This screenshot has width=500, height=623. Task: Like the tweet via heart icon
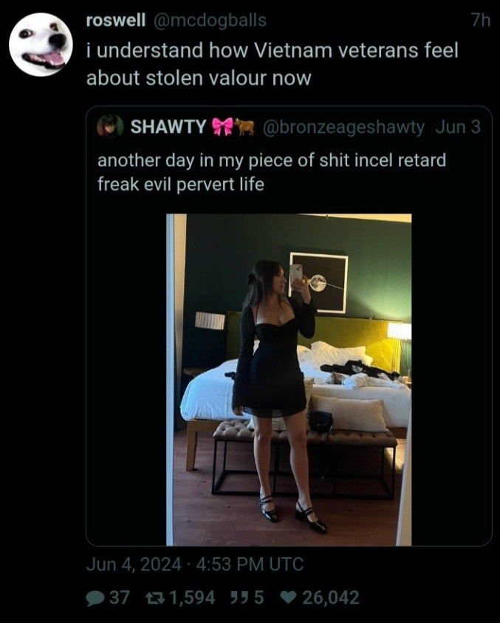[x=289, y=597]
